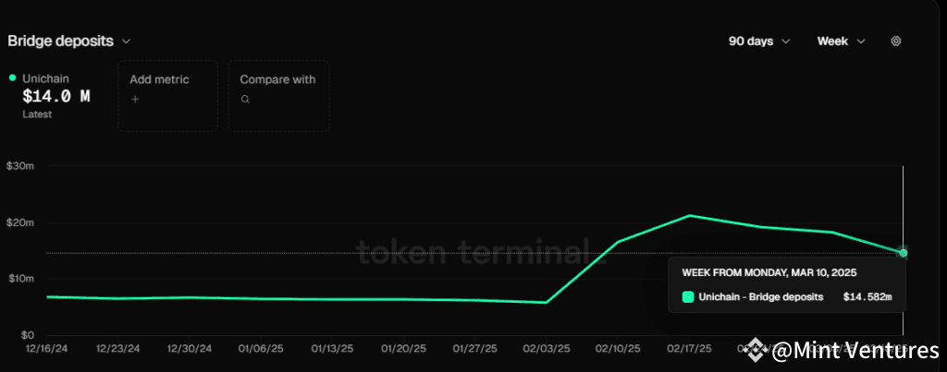
Task: Open the chart settings gear icon
Action: tap(895, 42)
